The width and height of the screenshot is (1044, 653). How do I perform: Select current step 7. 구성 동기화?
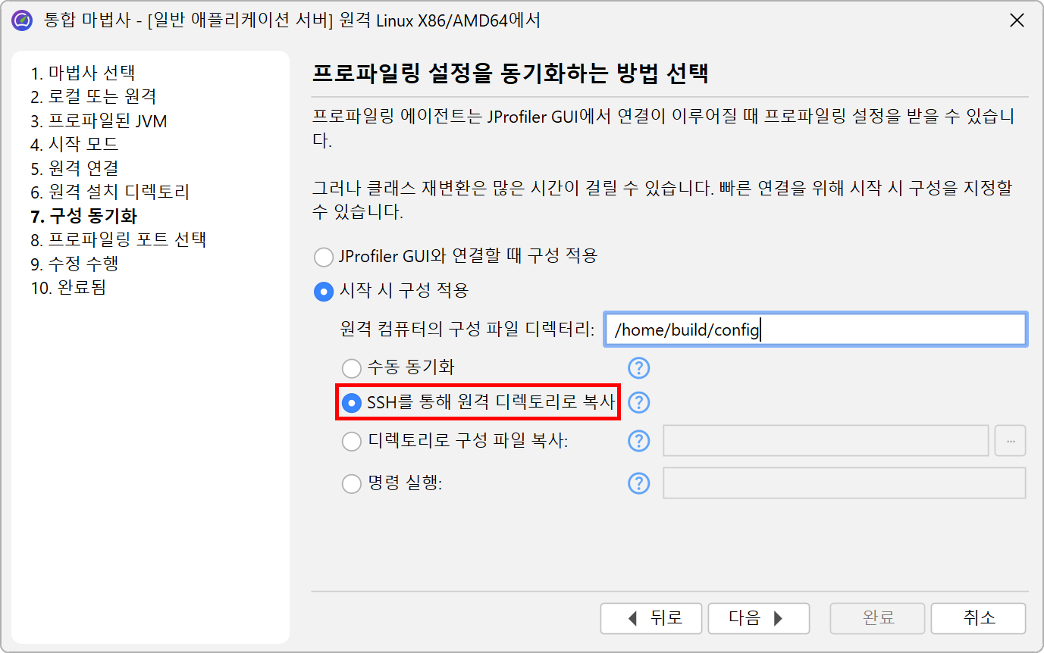pos(84,217)
